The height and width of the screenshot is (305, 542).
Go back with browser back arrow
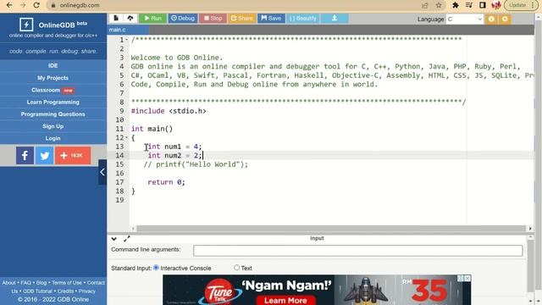pyautogui.click(x=9, y=5)
